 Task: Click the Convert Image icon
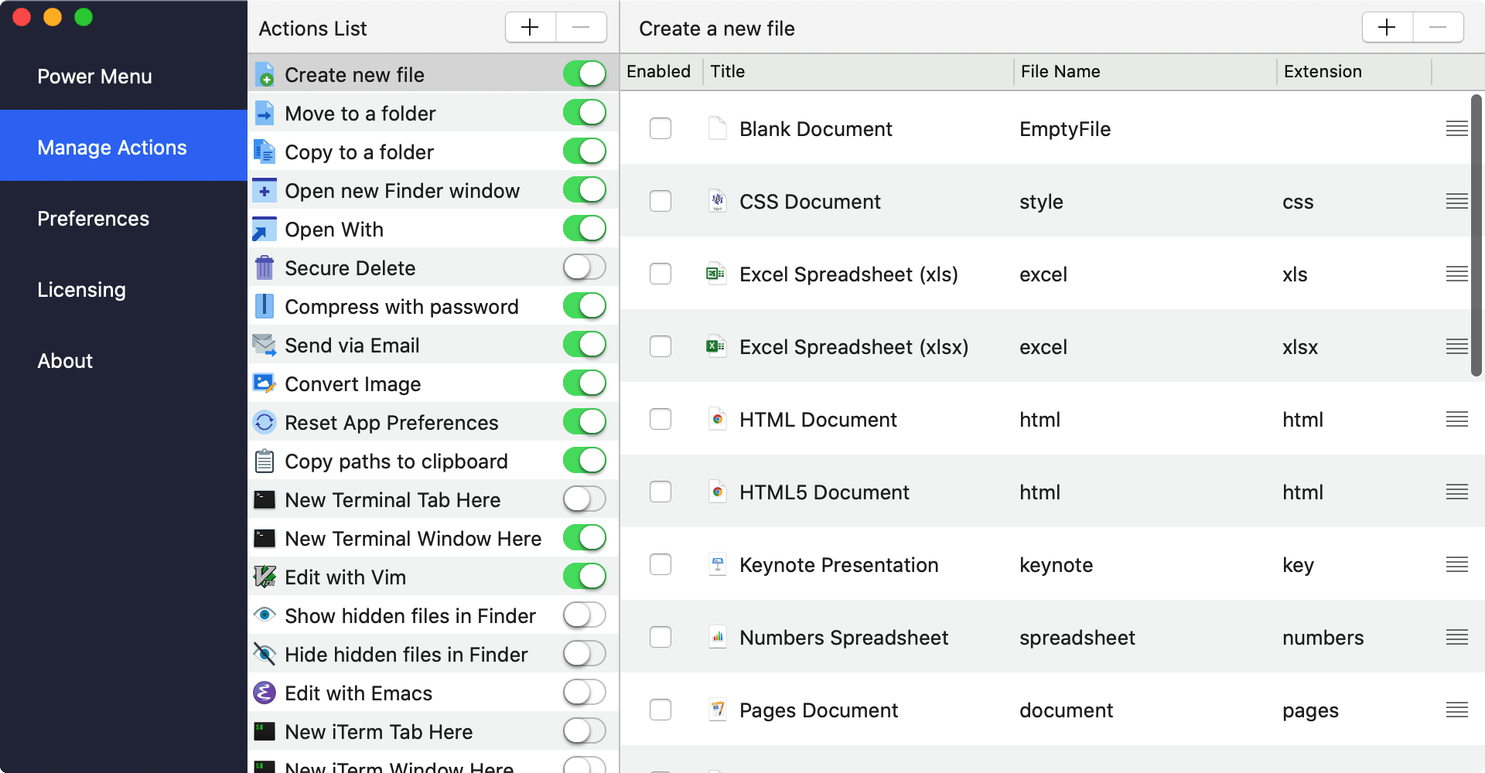point(265,383)
